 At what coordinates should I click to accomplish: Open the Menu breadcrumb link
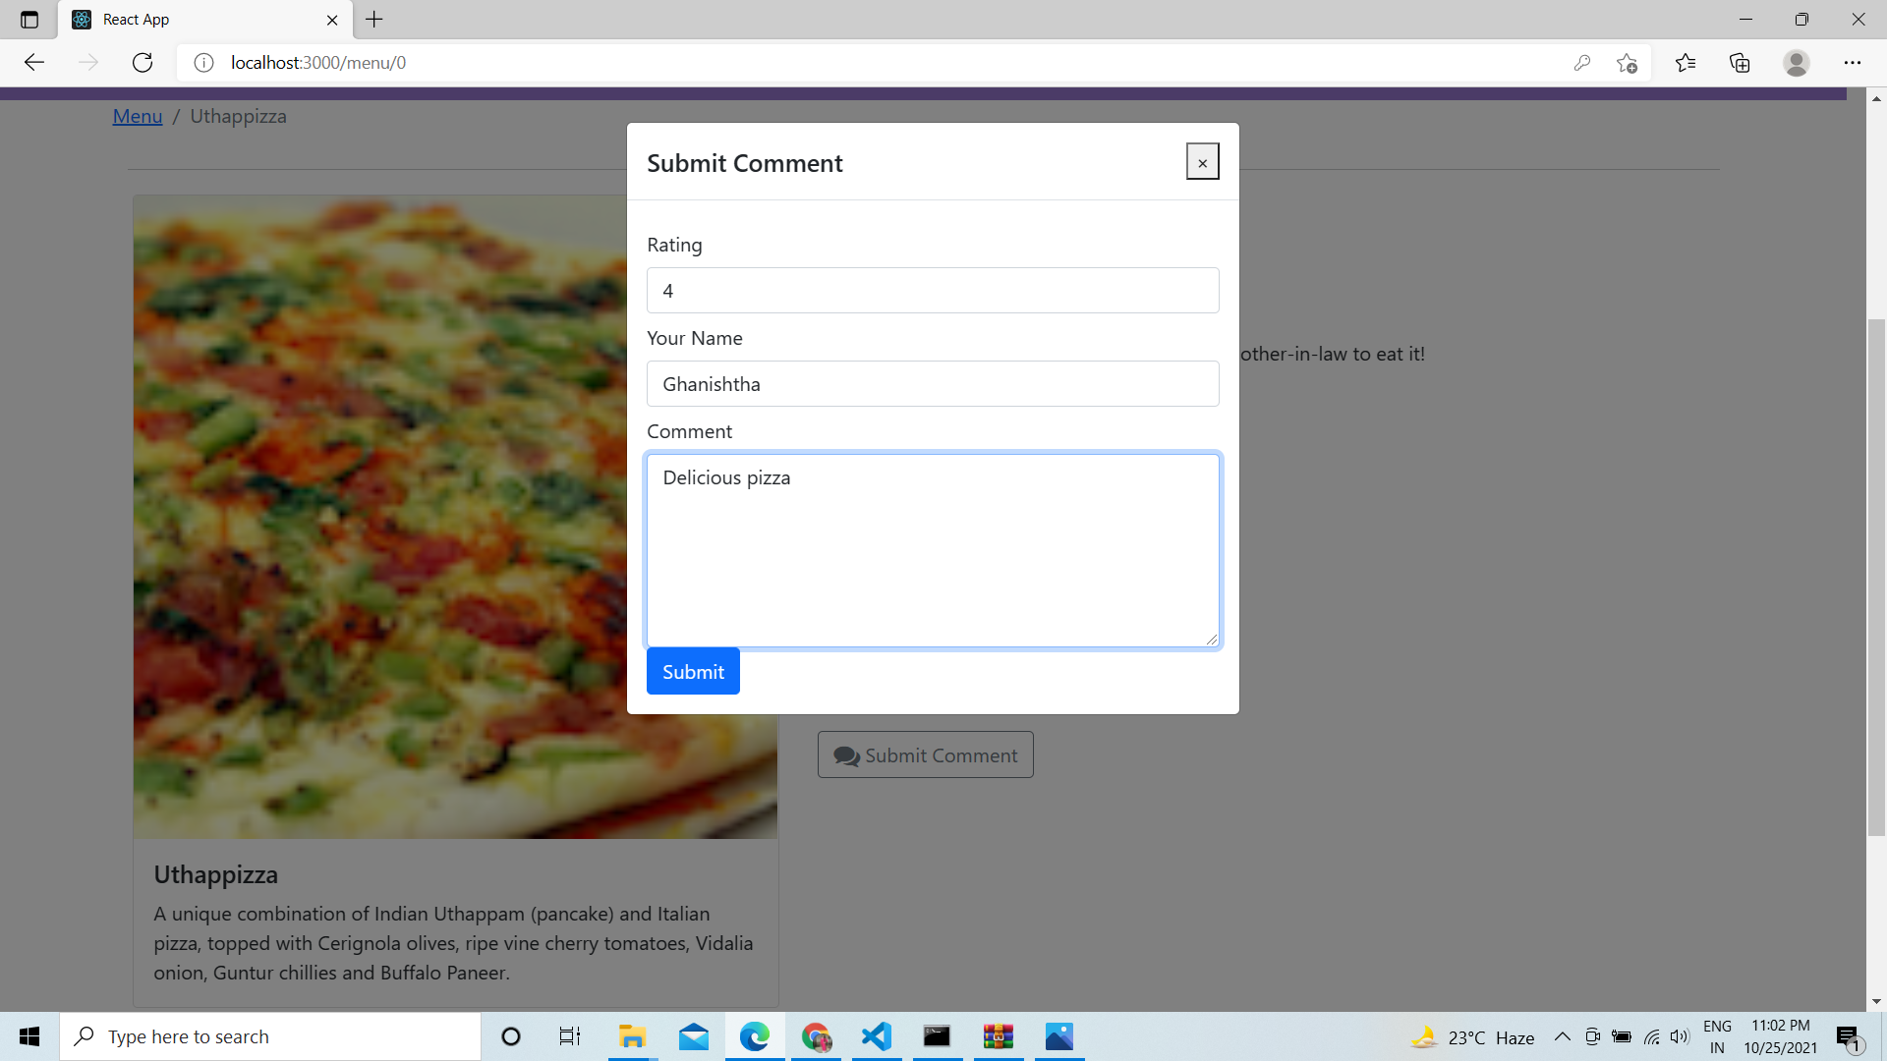point(138,116)
